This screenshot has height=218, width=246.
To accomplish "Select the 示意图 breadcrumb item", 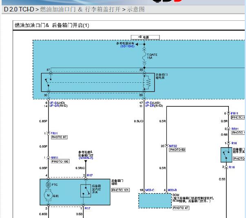I will [136, 9].
